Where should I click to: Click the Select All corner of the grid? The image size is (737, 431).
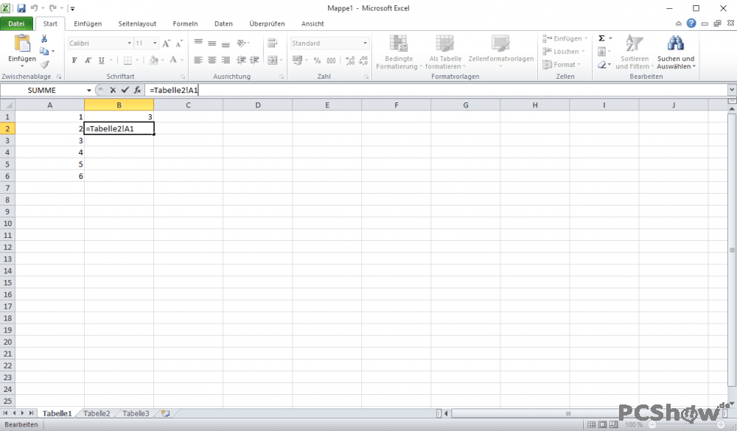point(7,105)
